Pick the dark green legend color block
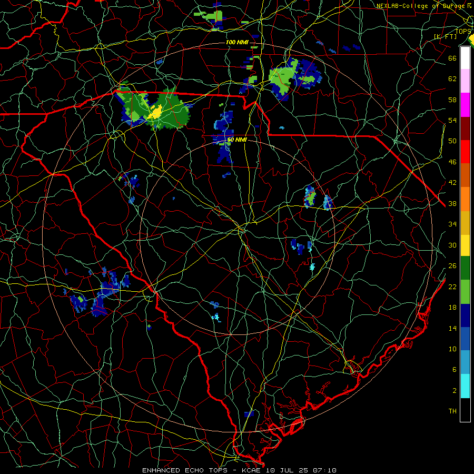 [465, 268]
